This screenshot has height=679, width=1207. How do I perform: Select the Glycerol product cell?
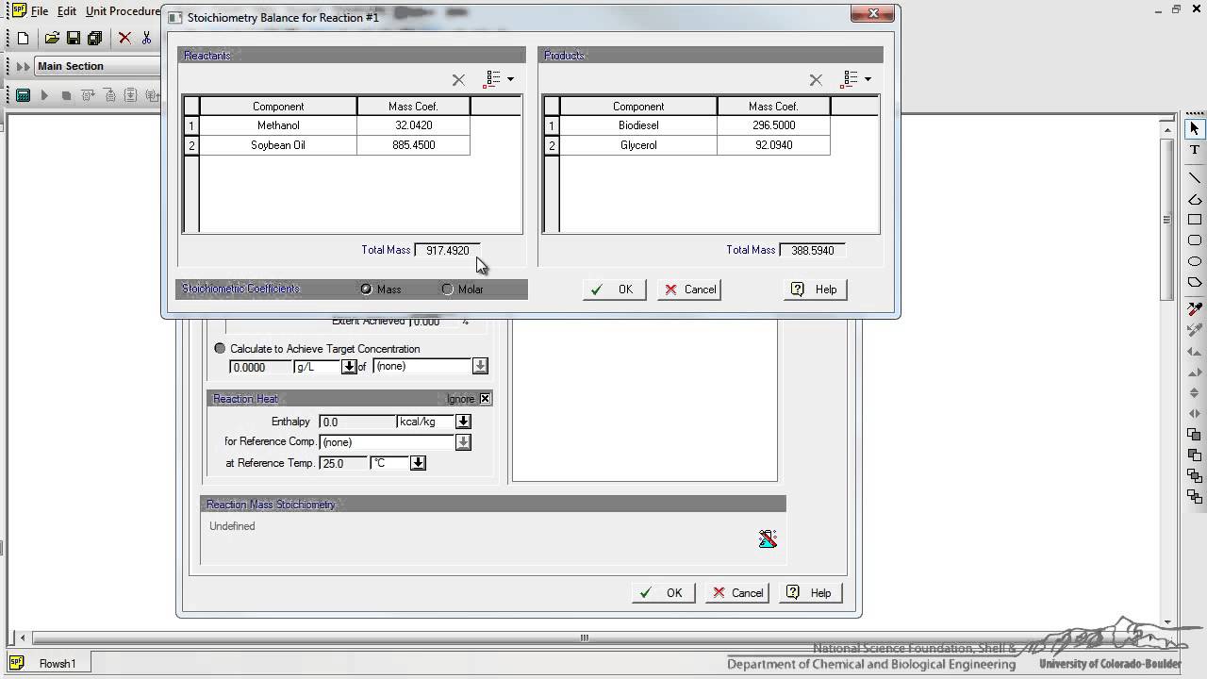[x=638, y=145]
